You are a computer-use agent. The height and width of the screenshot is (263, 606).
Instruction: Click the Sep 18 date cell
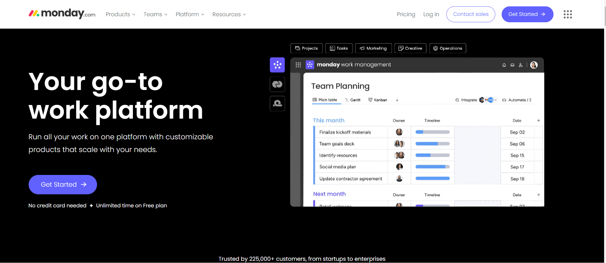tap(517, 179)
